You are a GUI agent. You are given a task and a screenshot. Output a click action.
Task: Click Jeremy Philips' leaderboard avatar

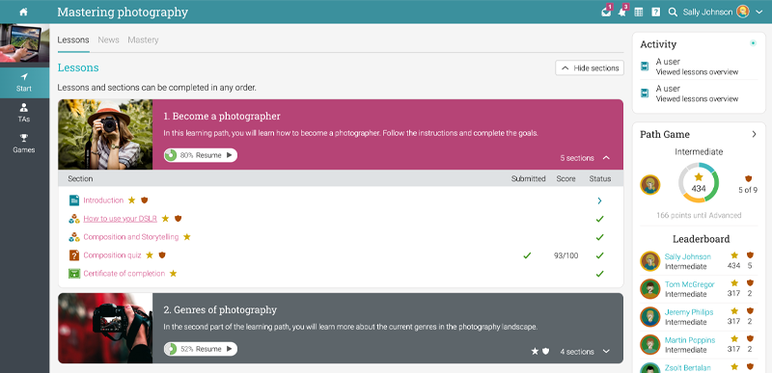click(x=649, y=316)
